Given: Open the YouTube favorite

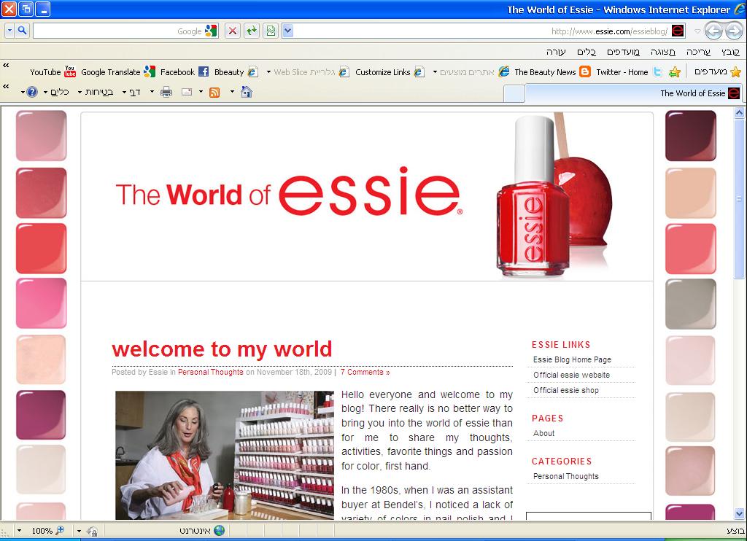Looking at the screenshot, I should click(x=53, y=72).
